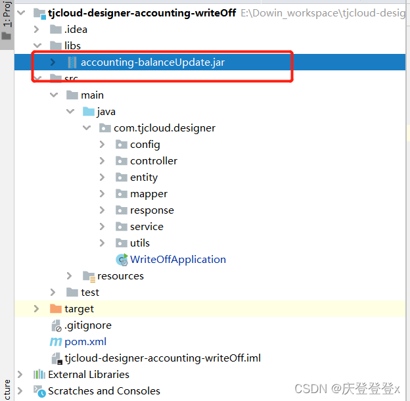The image size is (410, 401).
Task: Open the Structure tool window tab
Action: pos(7,390)
